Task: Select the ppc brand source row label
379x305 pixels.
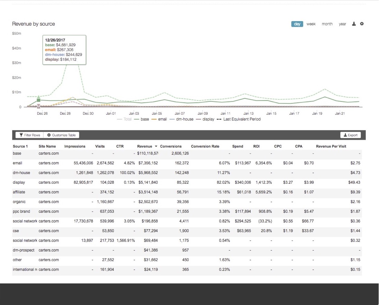Action: click(21, 211)
